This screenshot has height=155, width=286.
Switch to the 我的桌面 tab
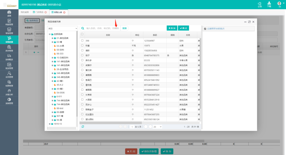[25, 12]
